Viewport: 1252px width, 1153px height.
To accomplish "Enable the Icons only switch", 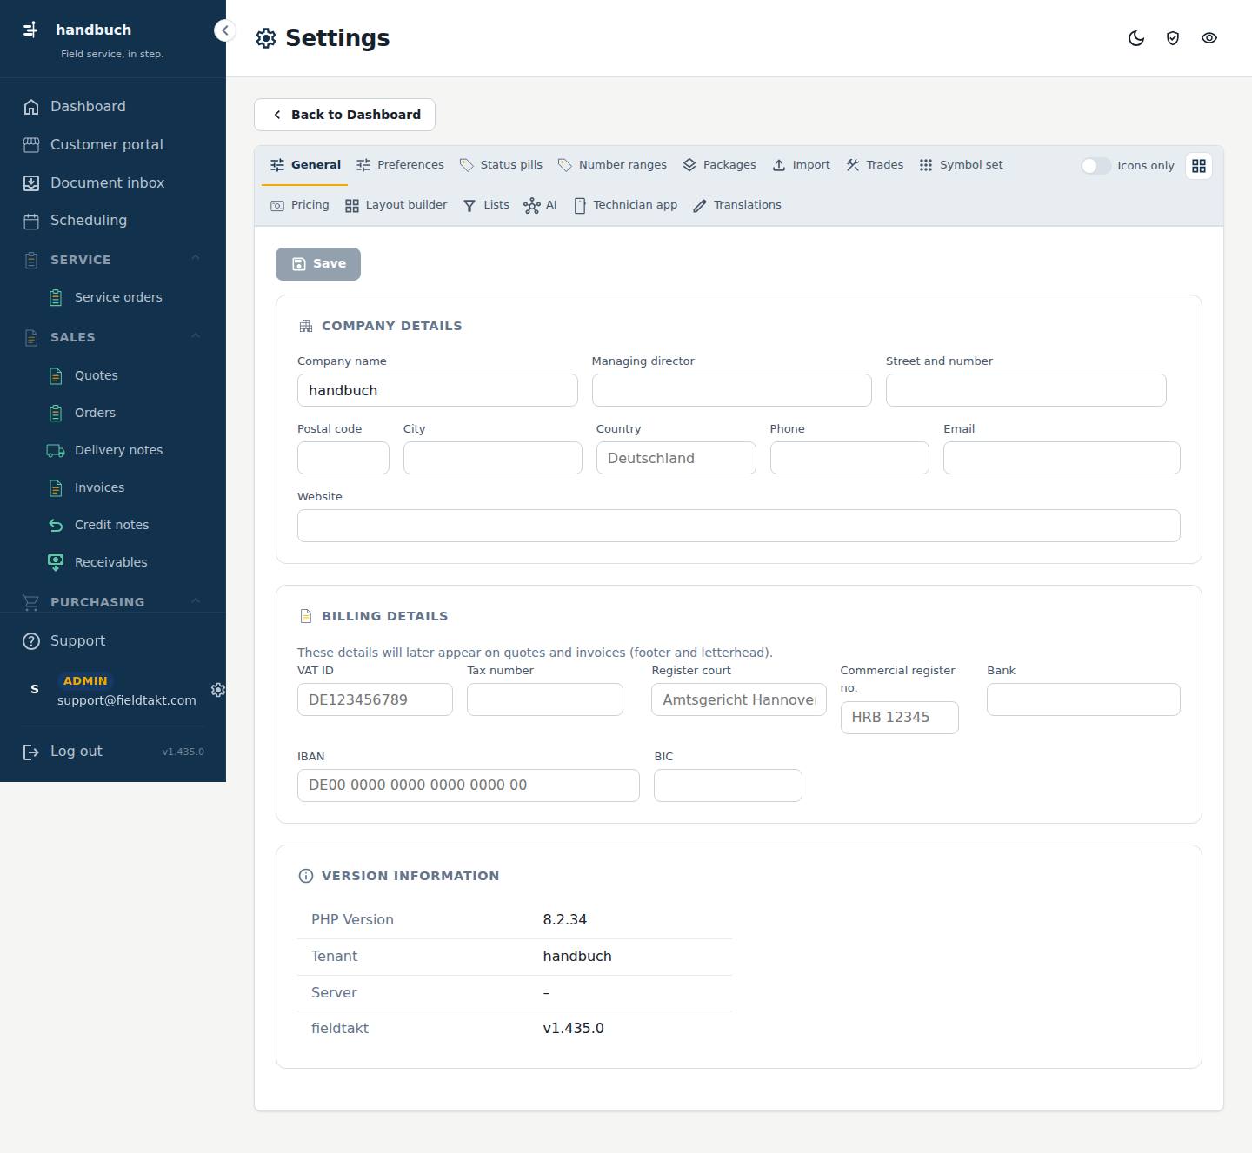I will pos(1095,166).
